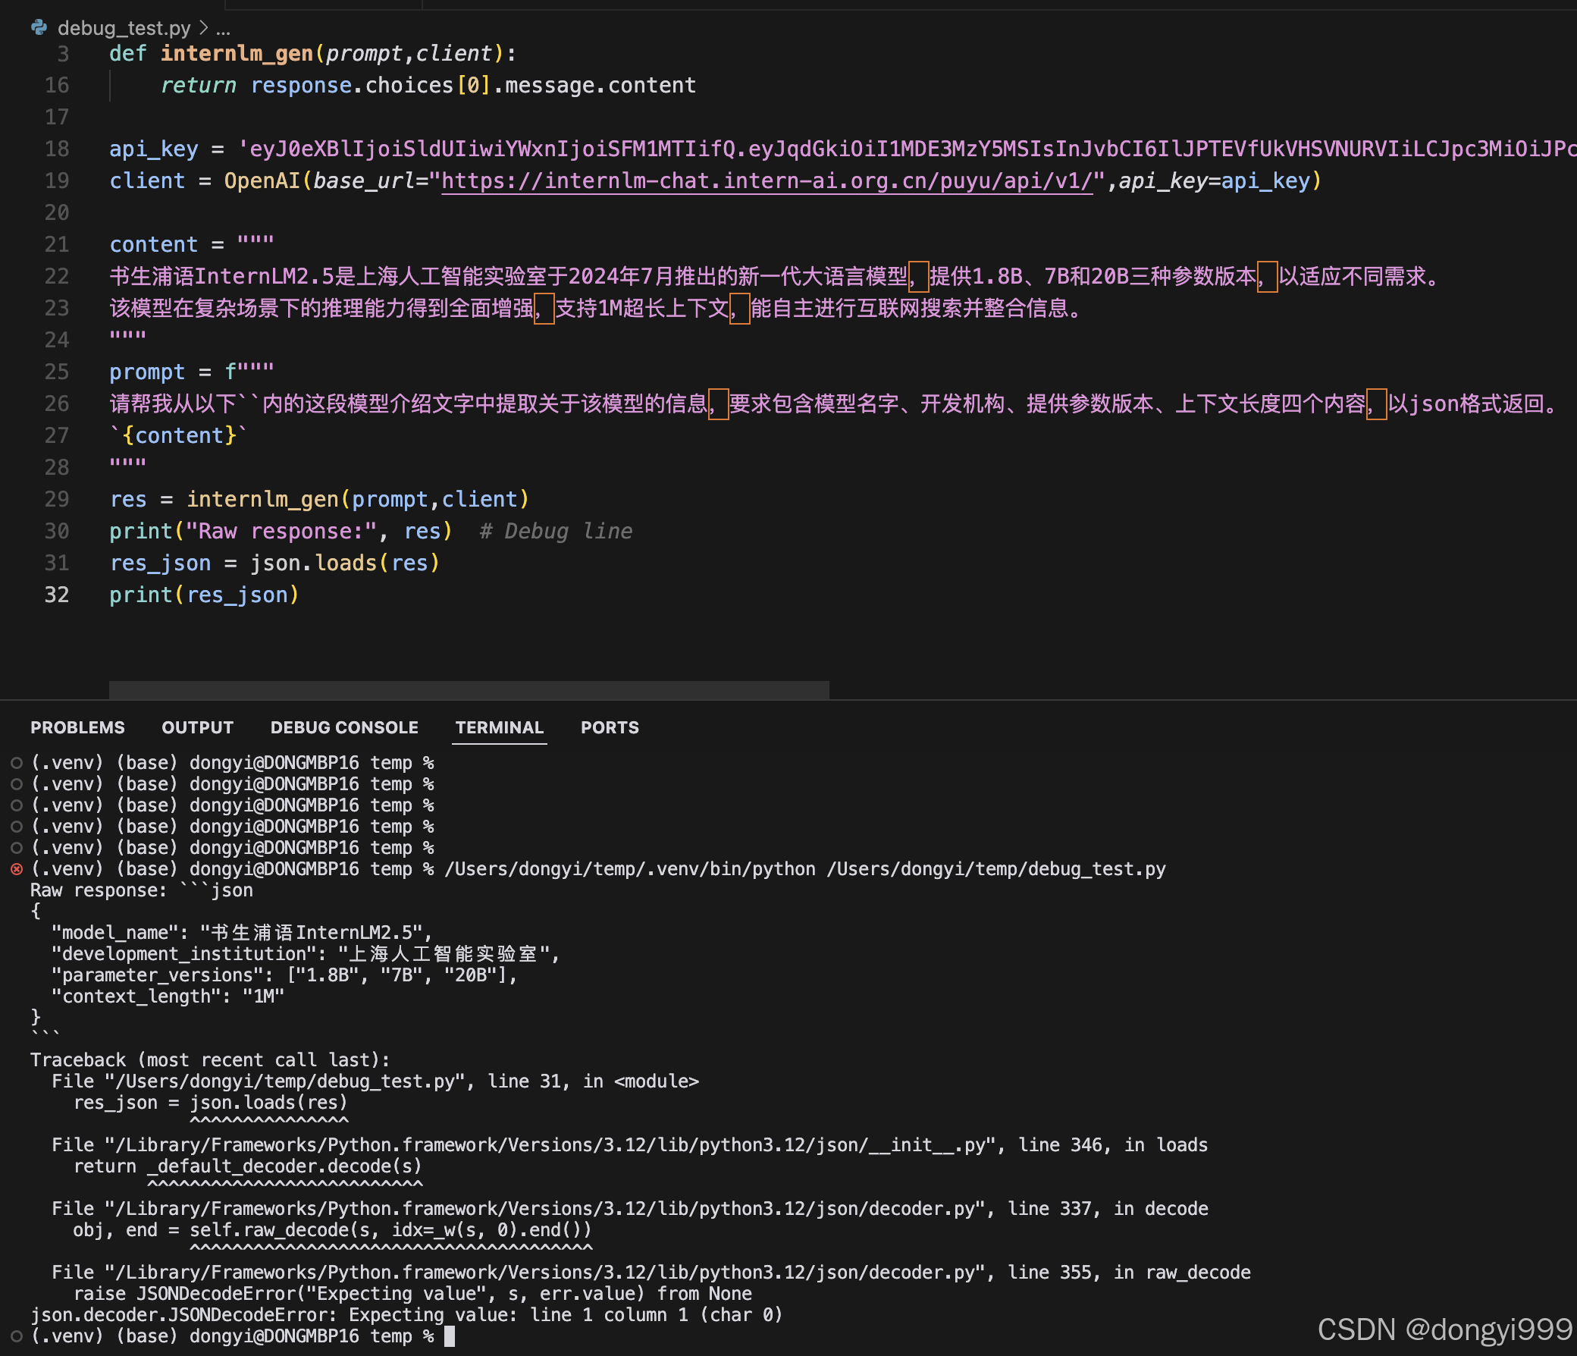The image size is (1577, 1356).
Task: Click circle decoration beside last terminal prompt
Action: (17, 1336)
